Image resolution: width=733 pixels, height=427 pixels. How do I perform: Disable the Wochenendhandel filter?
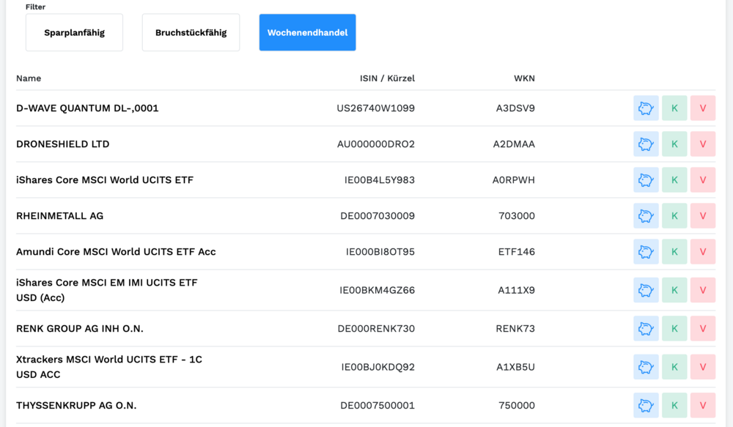[x=307, y=33]
